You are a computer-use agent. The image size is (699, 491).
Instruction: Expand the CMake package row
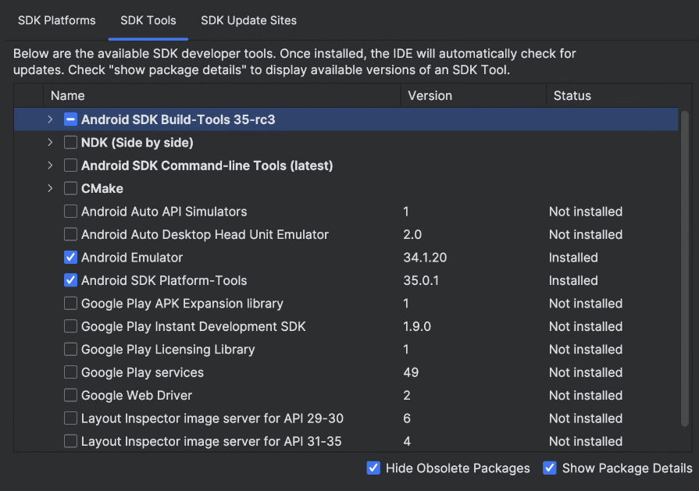coord(50,188)
